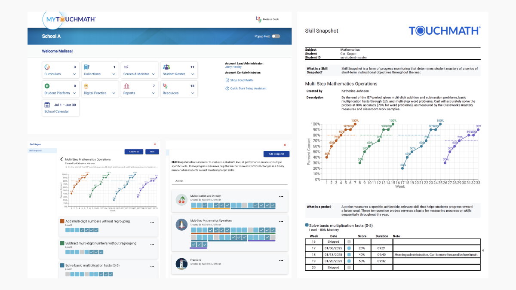The width and height of the screenshot is (516, 290).
Task: Click the lighthouse icon for Fractions
Action: 181,263
